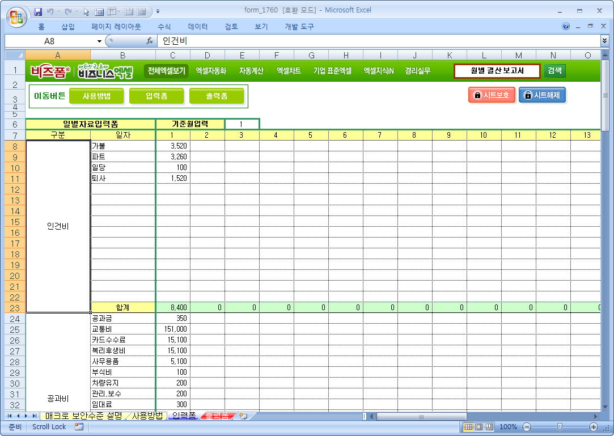Switch to Page Break Preview view
This screenshot has width=614, height=436.
pos(489,427)
